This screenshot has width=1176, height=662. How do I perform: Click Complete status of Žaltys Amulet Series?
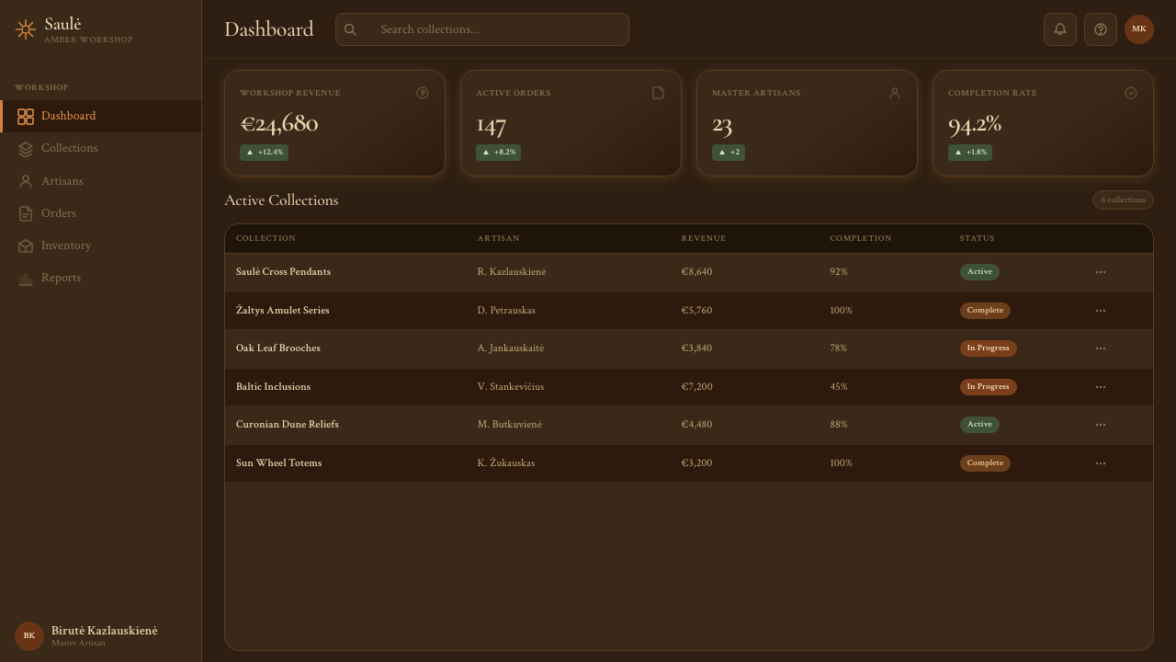coord(985,311)
